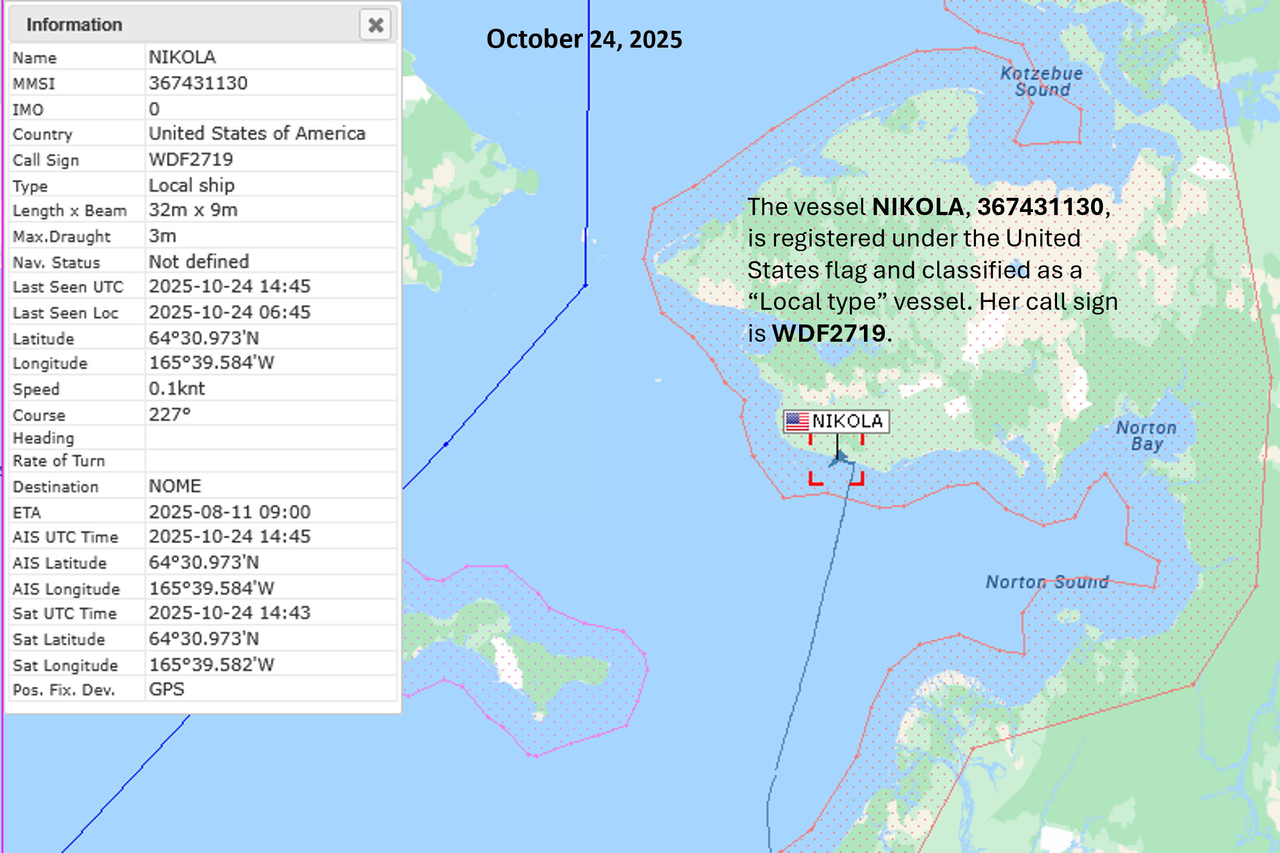The width and height of the screenshot is (1280, 853).
Task: Click the ETA value 2025-08-11 09:00
Action: point(230,512)
